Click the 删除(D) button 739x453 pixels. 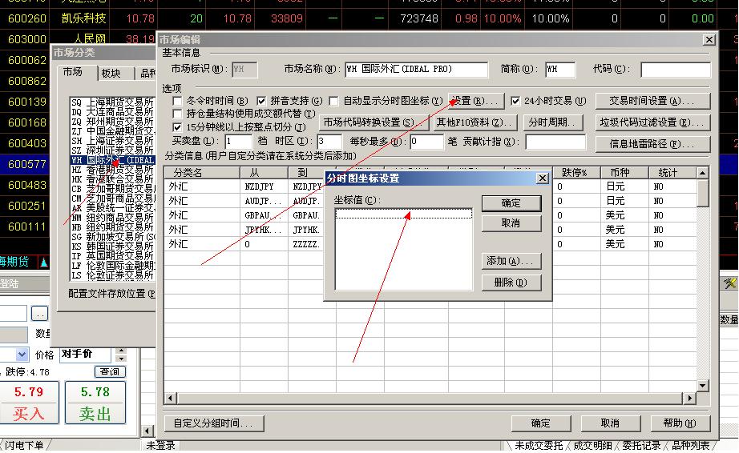[x=511, y=283]
